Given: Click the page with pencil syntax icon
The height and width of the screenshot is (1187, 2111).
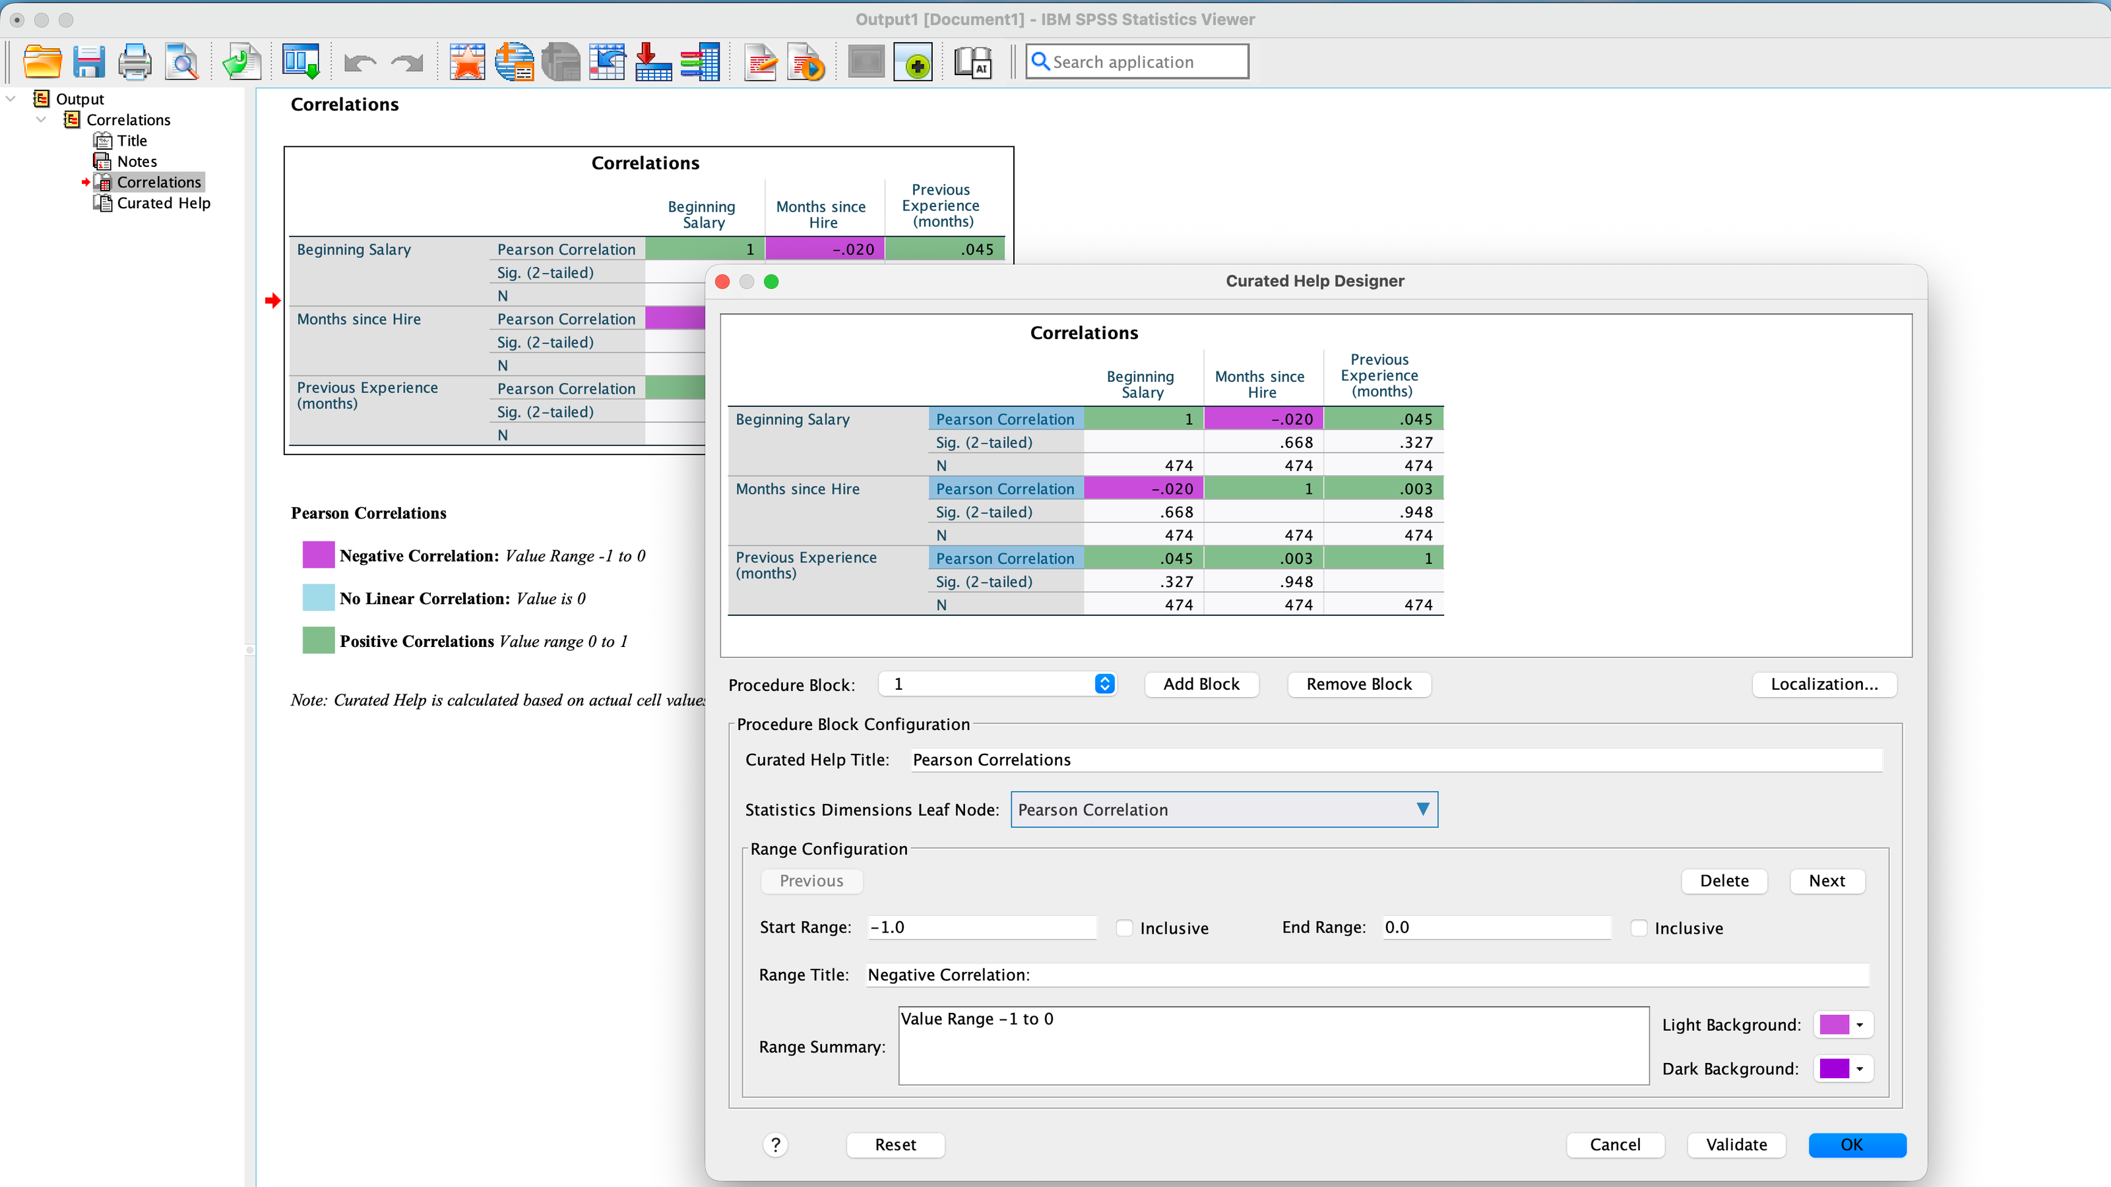Looking at the screenshot, I should tap(761, 62).
